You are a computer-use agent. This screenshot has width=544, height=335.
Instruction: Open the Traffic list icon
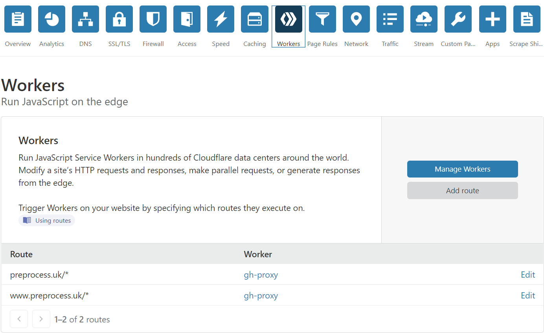point(390,19)
